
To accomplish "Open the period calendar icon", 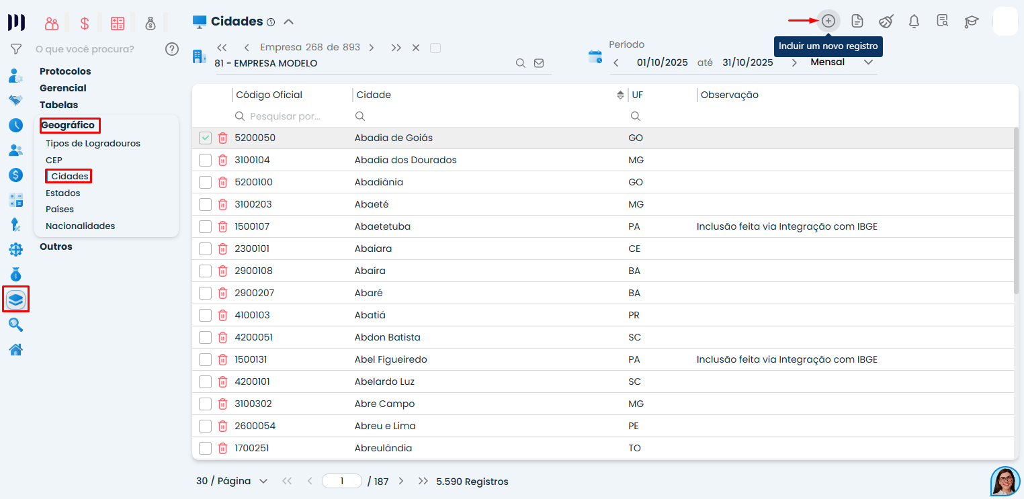I will (595, 56).
